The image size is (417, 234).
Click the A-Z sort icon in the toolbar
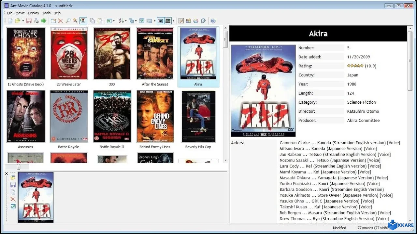(121, 21)
